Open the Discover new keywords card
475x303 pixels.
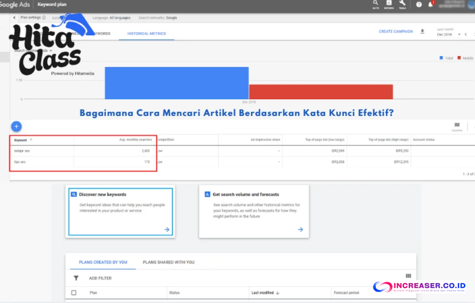coord(121,213)
